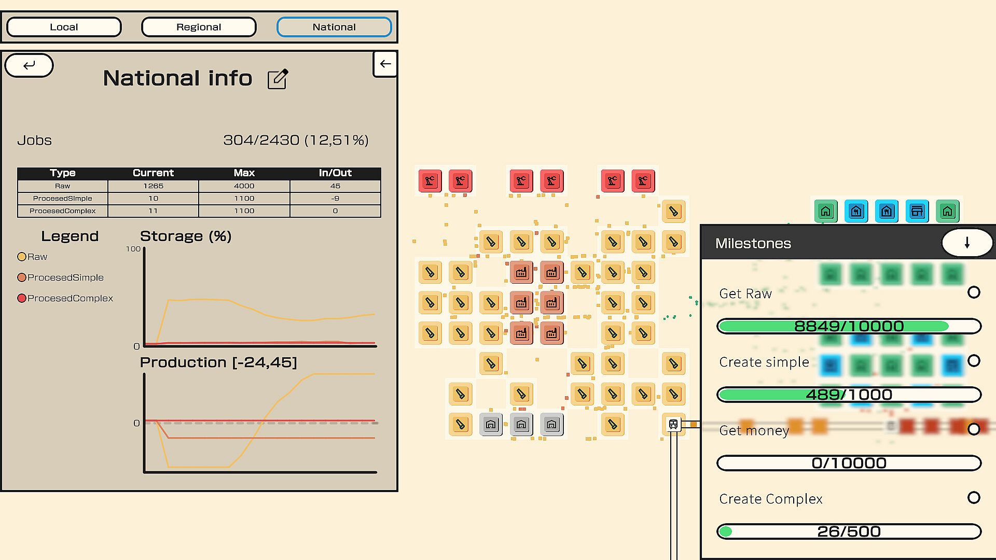Click the edit pencil icon beside National info
The image size is (996, 560).
tap(278, 79)
